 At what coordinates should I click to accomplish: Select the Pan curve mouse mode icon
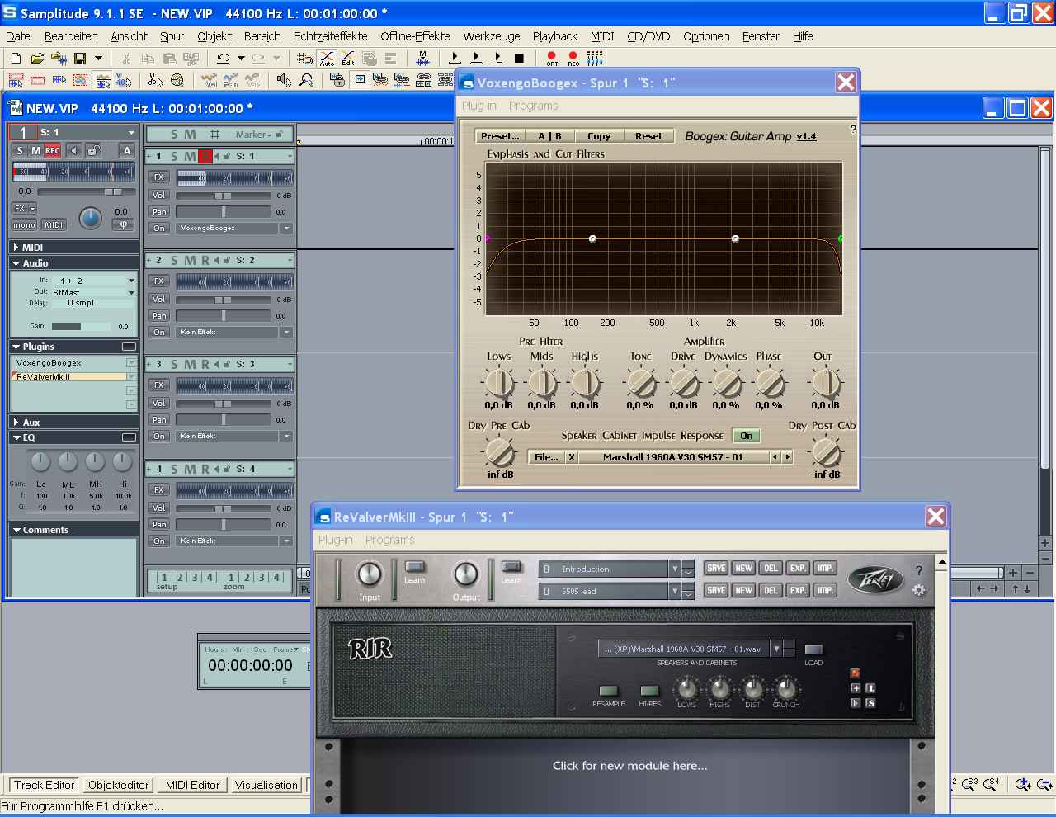pyautogui.click(x=231, y=80)
